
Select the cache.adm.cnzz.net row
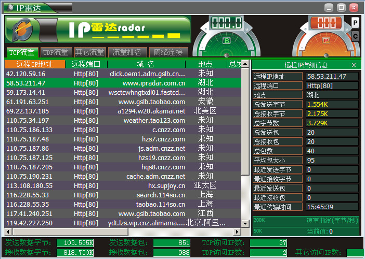[x=123, y=177]
